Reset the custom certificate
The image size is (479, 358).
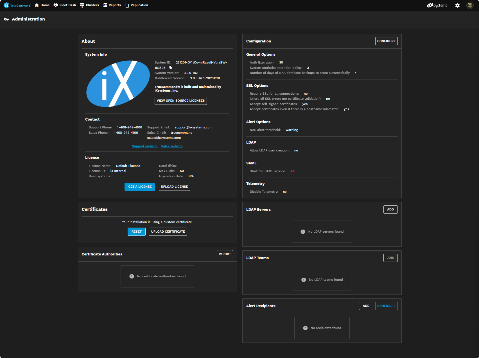[x=137, y=232]
